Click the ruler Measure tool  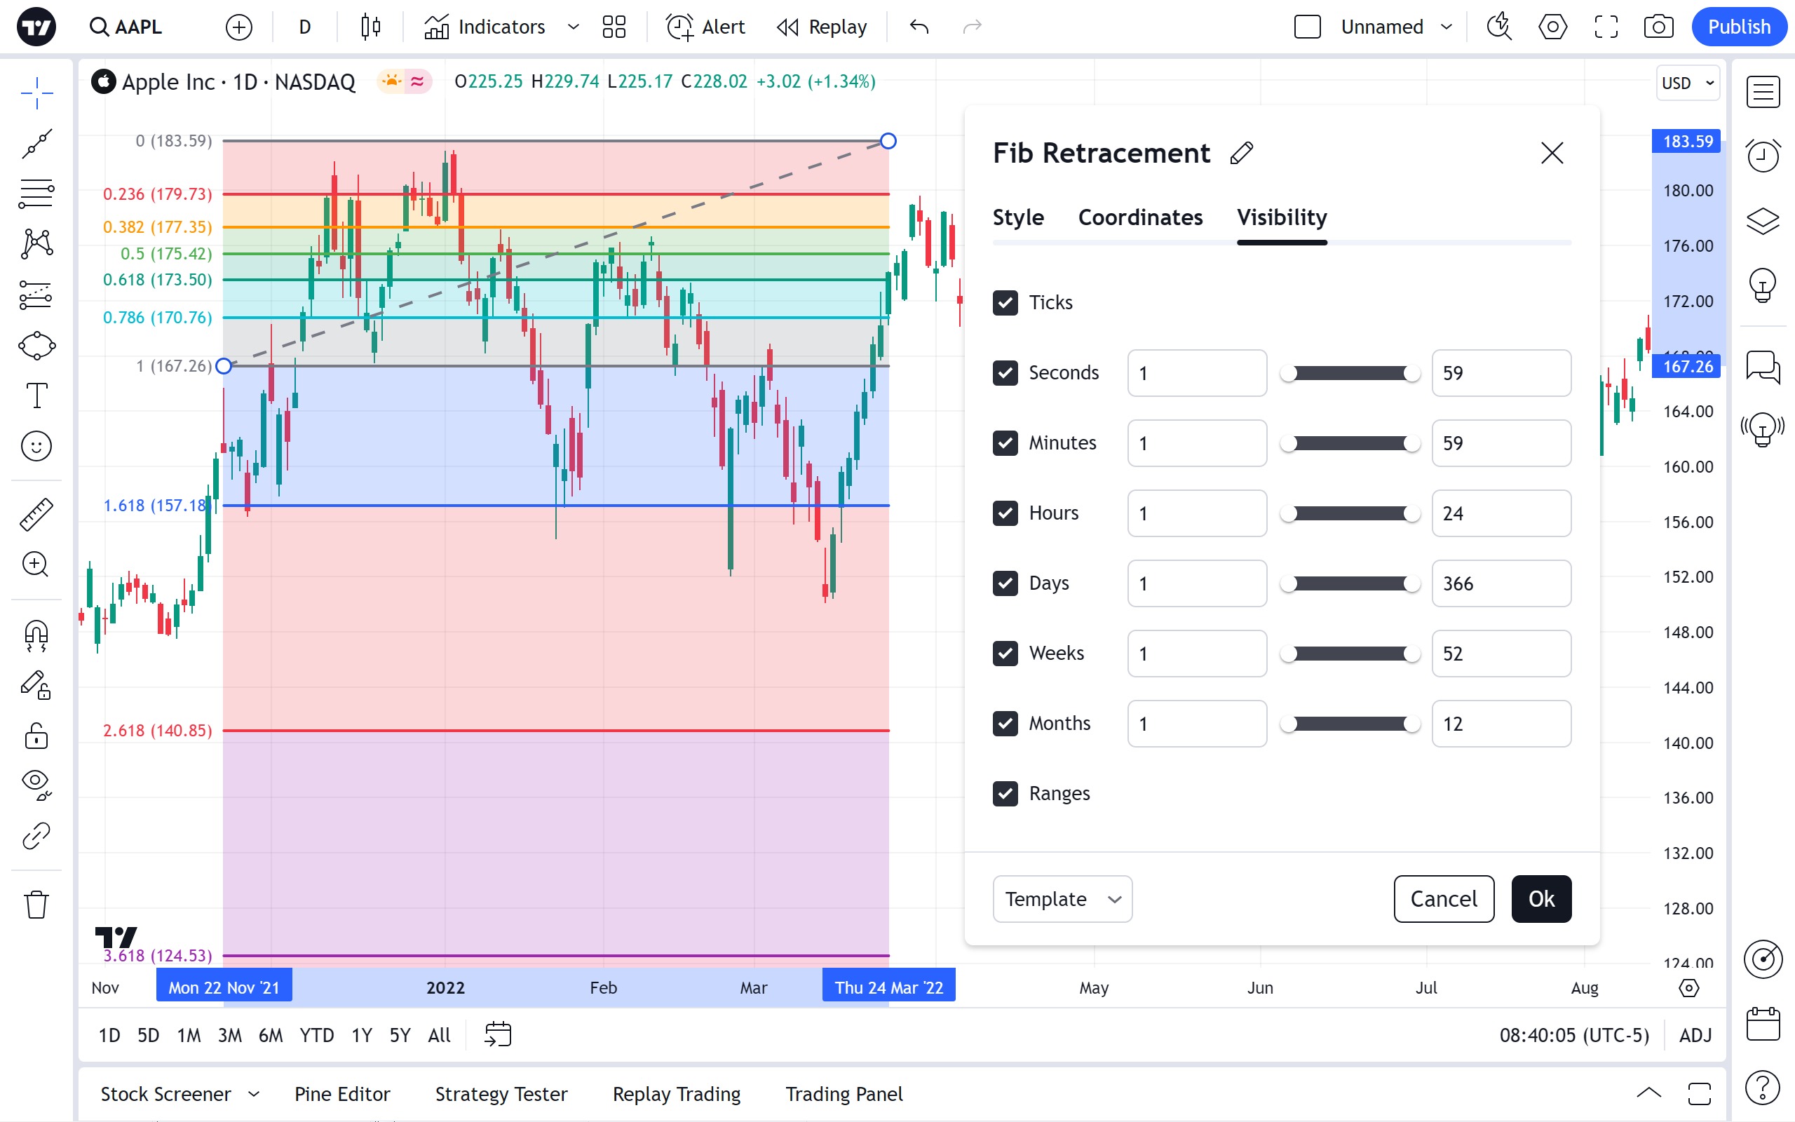coord(36,514)
